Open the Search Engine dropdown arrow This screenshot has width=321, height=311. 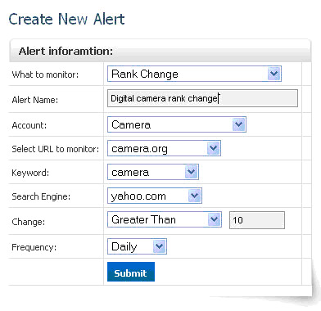pos(194,196)
